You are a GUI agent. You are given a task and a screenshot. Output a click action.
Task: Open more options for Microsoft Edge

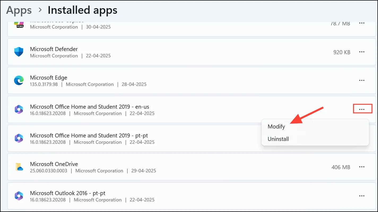click(x=362, y=80)
